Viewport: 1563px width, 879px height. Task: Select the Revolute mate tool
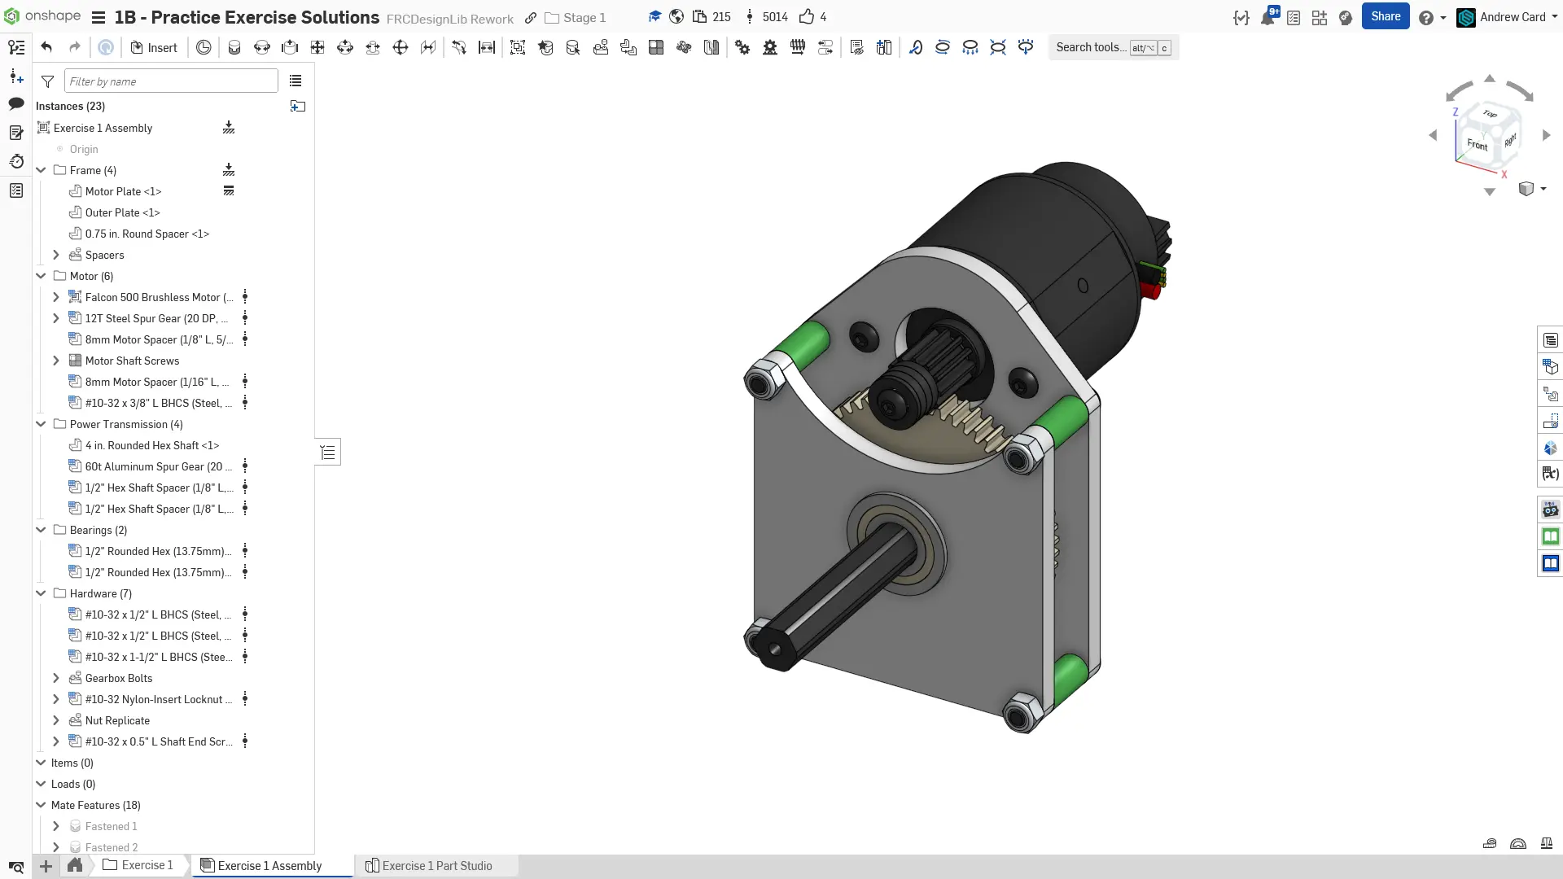tap(262, 47)
